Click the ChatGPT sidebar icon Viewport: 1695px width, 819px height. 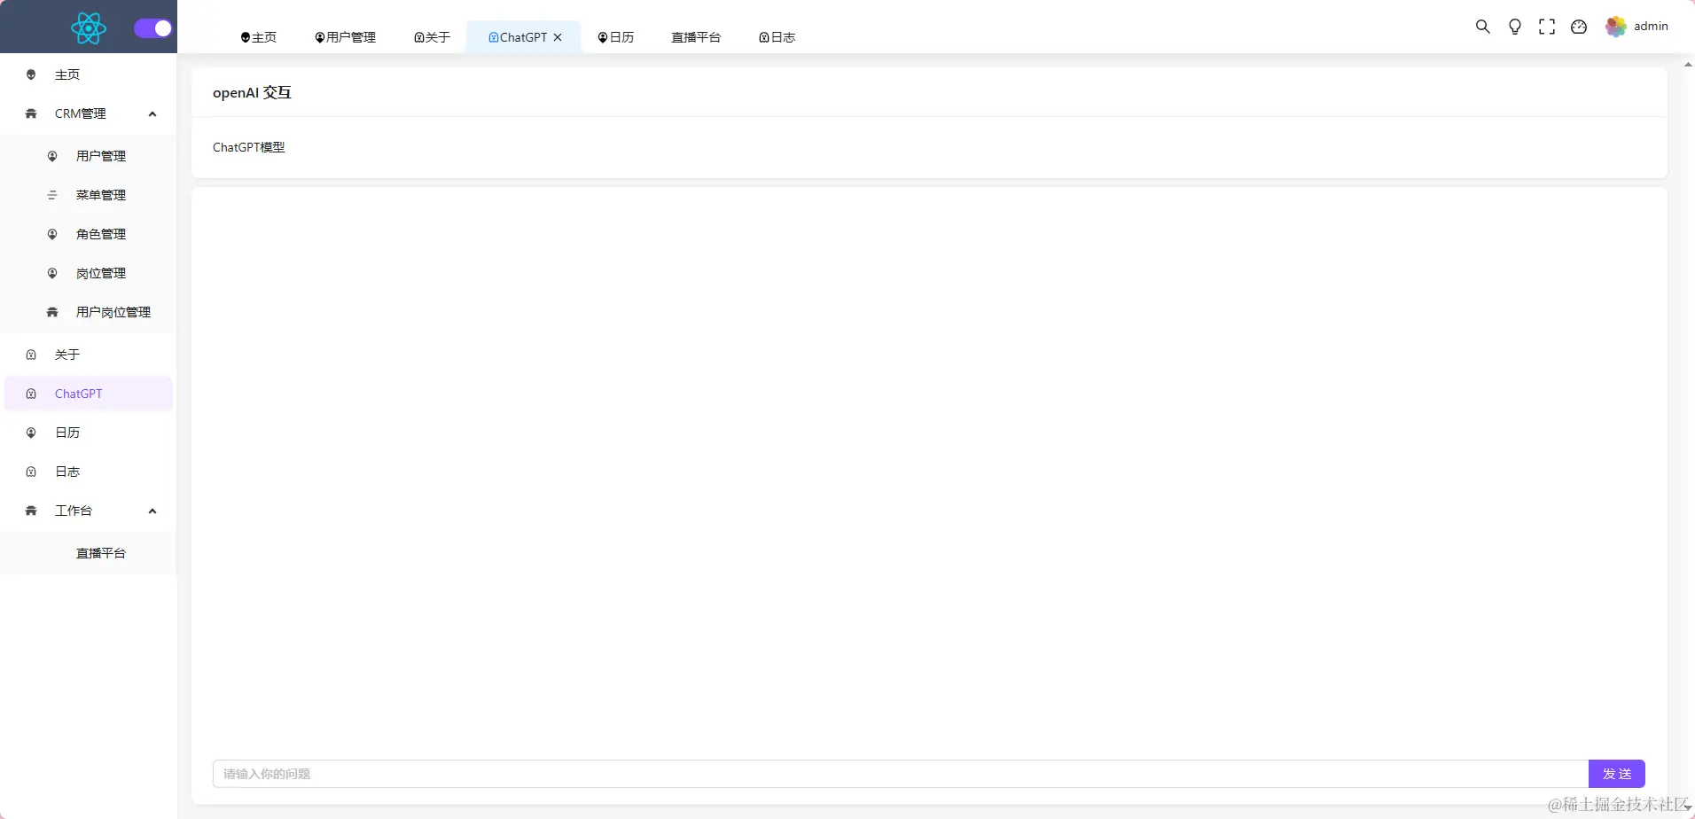(31, 394)
